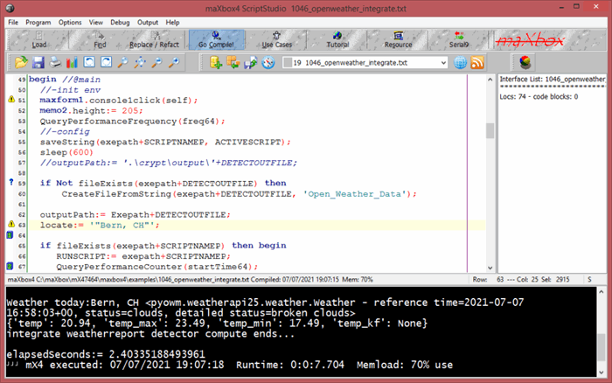This screenshot has height=383, width=612.
Task: Click the orange RSS feed icon
Action: click(x=477, y=62)
